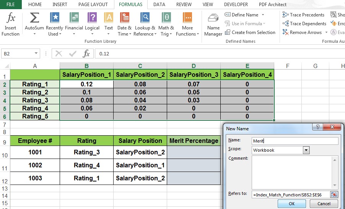Click Create from Selection
Viewport: 345px width, 209px height.
[250, 32]
